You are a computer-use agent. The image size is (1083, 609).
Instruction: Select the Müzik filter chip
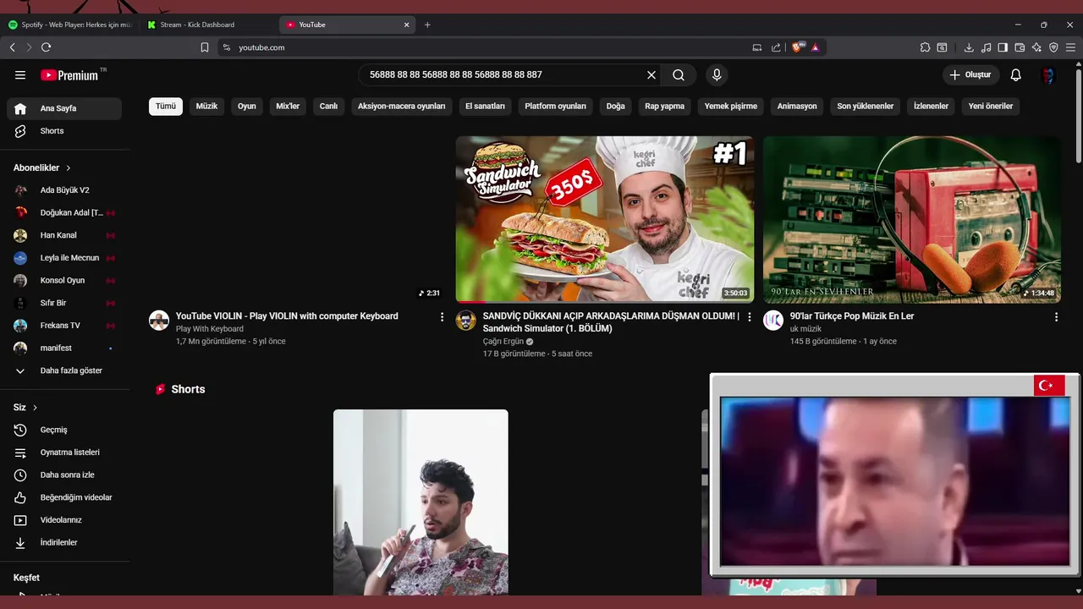pyautogui.click(x=207, y=107)
